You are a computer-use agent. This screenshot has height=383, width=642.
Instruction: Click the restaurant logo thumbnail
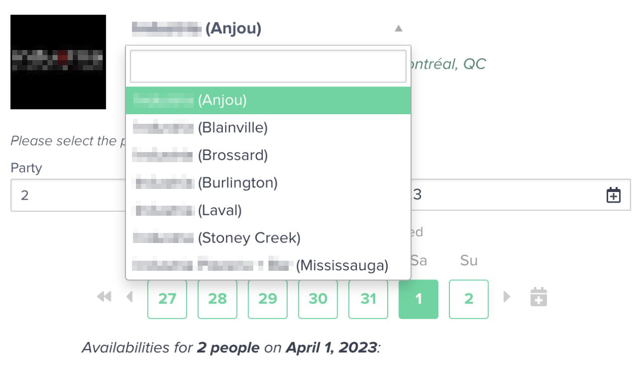click(58, 62)
